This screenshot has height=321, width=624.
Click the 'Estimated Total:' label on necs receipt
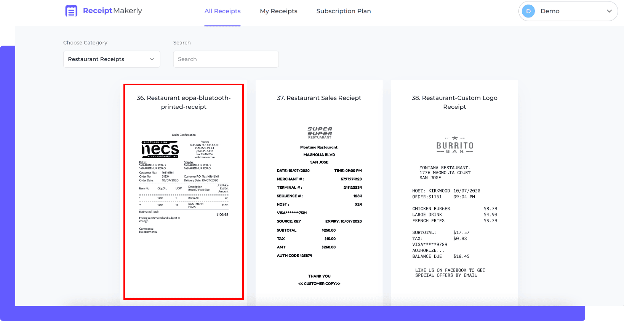click(149, 212)
